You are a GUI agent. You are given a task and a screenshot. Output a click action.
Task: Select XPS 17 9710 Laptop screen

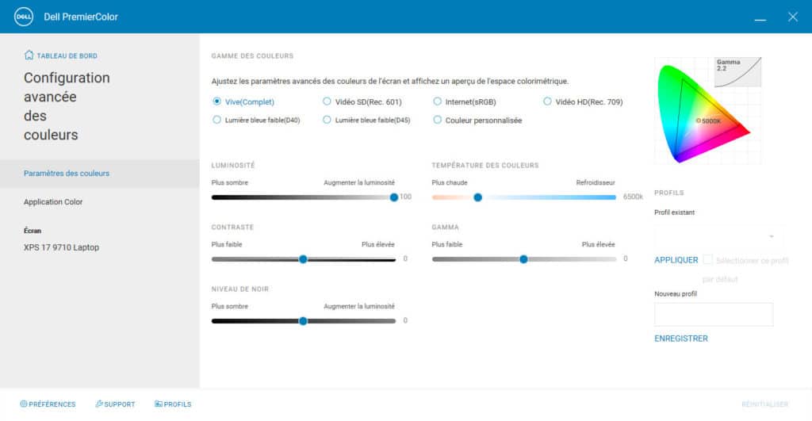61,247
